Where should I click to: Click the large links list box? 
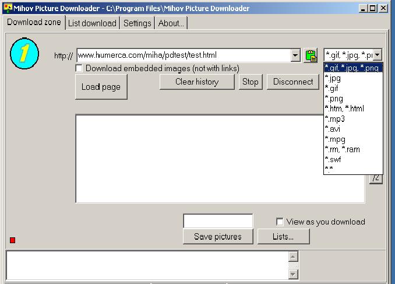pos(220,159)
